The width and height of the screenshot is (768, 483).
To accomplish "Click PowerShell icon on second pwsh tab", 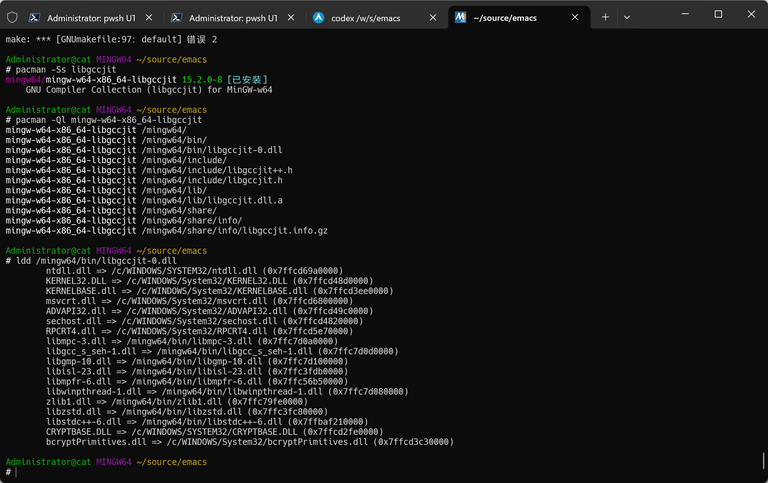I will (176, 18).
